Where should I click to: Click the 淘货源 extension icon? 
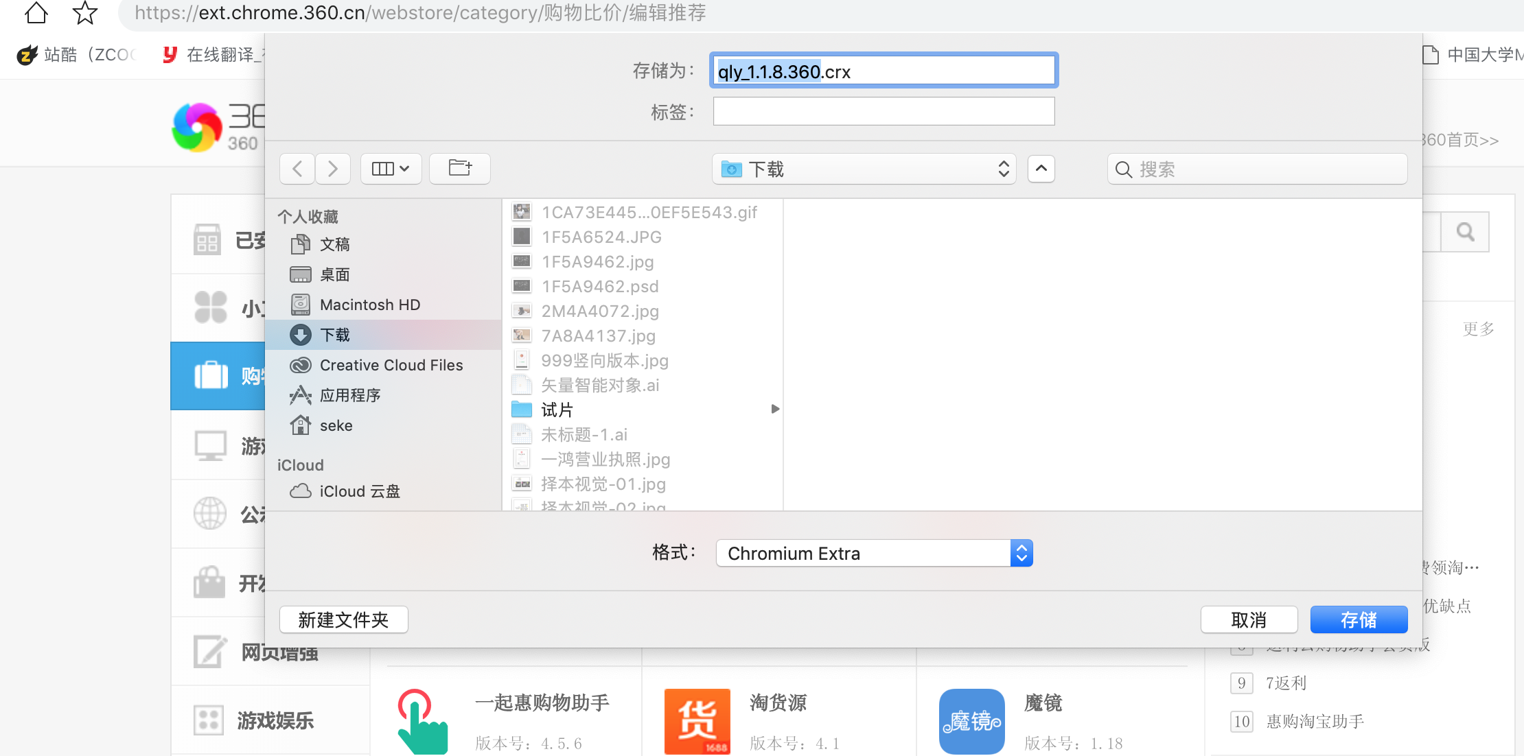pos(697,722)
